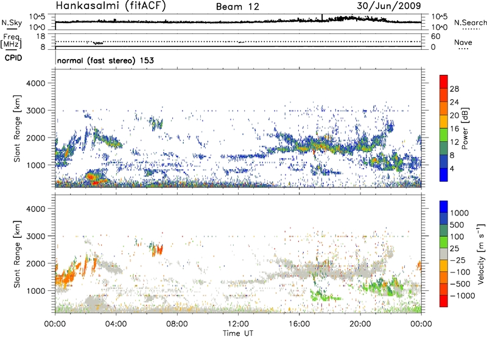Select the Beam 12 heading
The image size is (487, 337).
[x=237, y=7]
